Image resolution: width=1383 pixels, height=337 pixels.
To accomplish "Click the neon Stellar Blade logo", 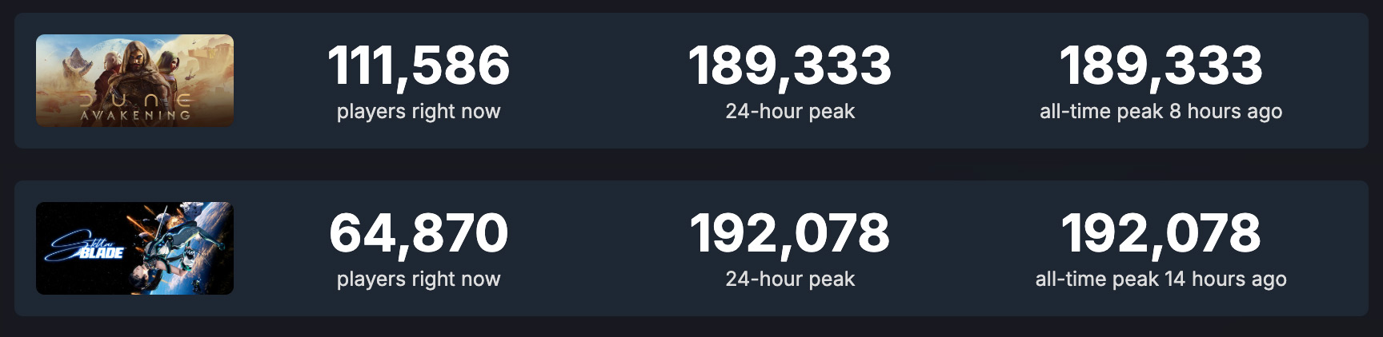I will point(84,247).
